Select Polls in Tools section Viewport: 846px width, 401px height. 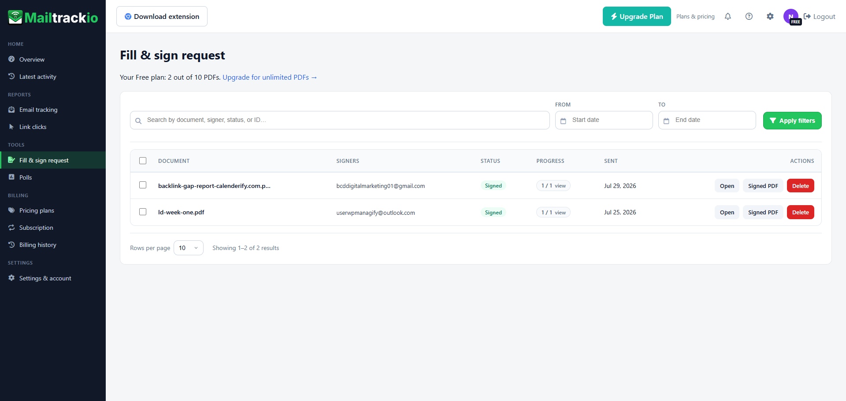coord(53,177)
